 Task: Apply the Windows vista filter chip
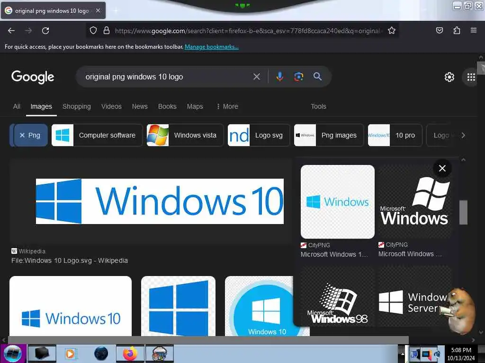185,135
